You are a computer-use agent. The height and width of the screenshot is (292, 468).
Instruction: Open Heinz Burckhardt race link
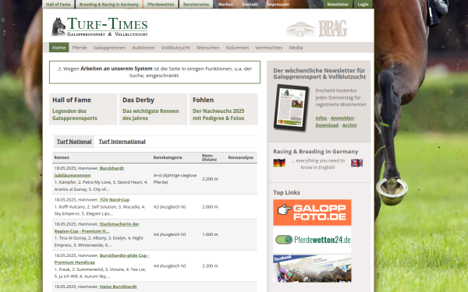[x=119, y=287]
